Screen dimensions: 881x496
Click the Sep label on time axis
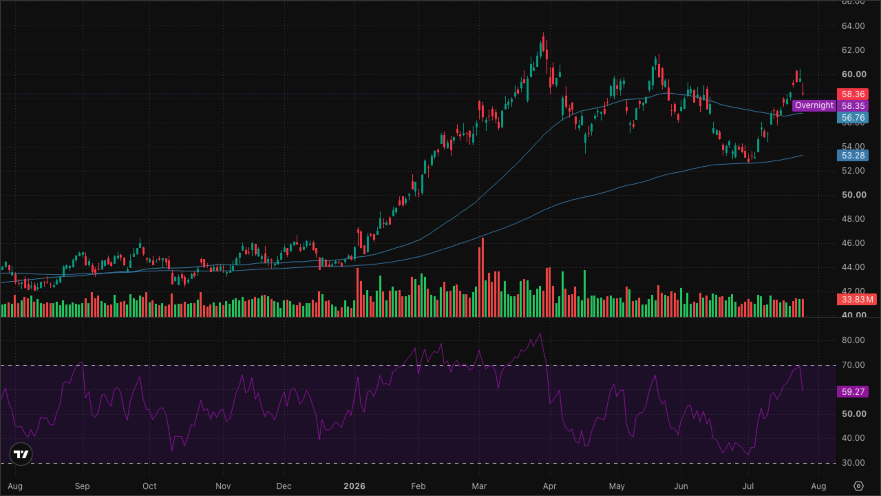pyautogui.click(x=82, y=486)
